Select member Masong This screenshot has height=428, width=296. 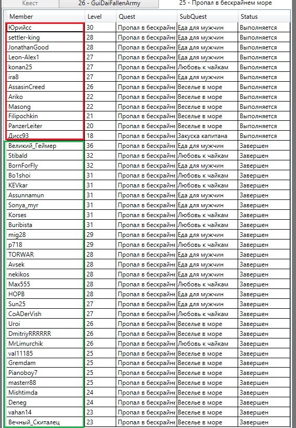point(45,106)
